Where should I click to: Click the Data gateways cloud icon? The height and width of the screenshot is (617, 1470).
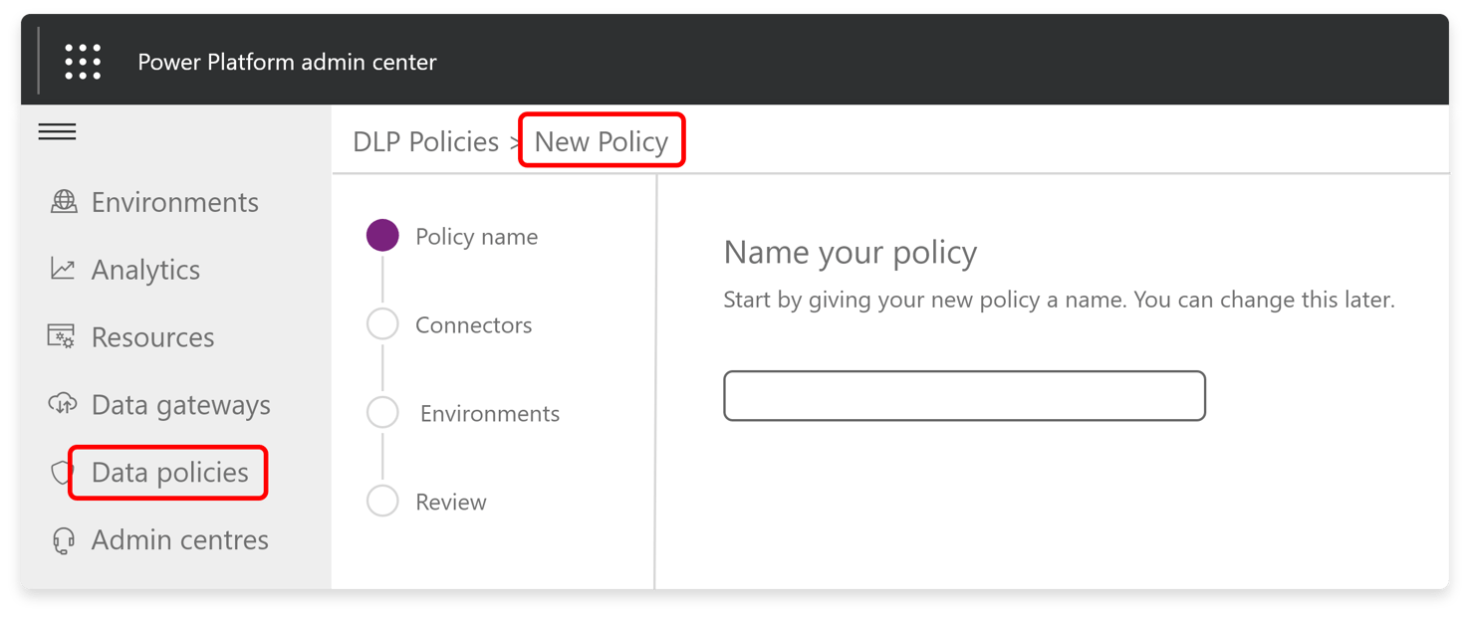pyautogui.click(x=62, y=404)
